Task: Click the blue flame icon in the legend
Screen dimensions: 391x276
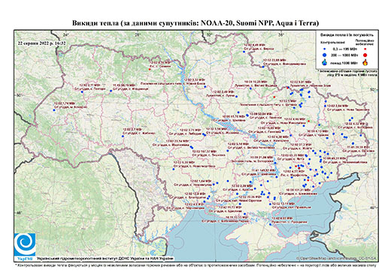Action: tap(325, 62)
